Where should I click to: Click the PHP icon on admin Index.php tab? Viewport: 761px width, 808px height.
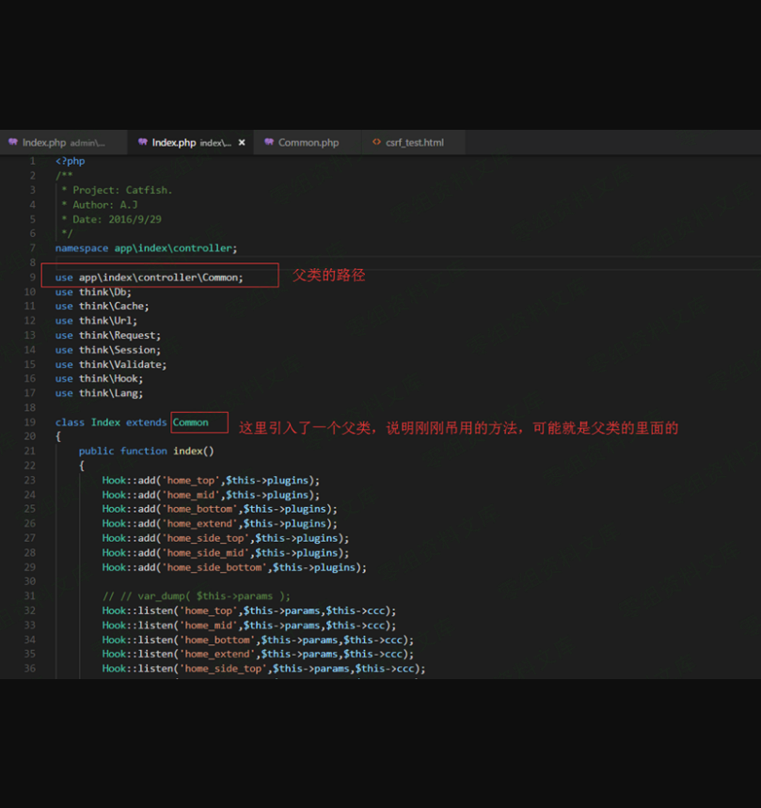pyautogui.click(x=13, y=143)
